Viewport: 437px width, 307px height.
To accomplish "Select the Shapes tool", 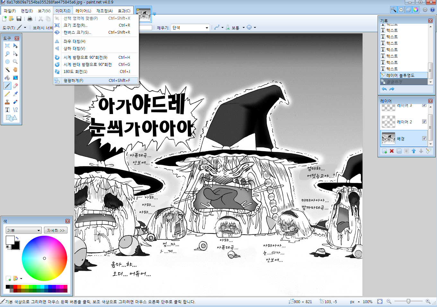I will point(11,118).
